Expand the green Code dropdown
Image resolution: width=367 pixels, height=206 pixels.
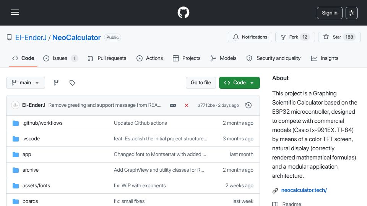pos(239,83)
